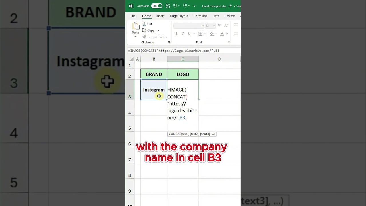Expand the Font Color dropdown arrow
The image size is (366, 206).
pos(227,34)
